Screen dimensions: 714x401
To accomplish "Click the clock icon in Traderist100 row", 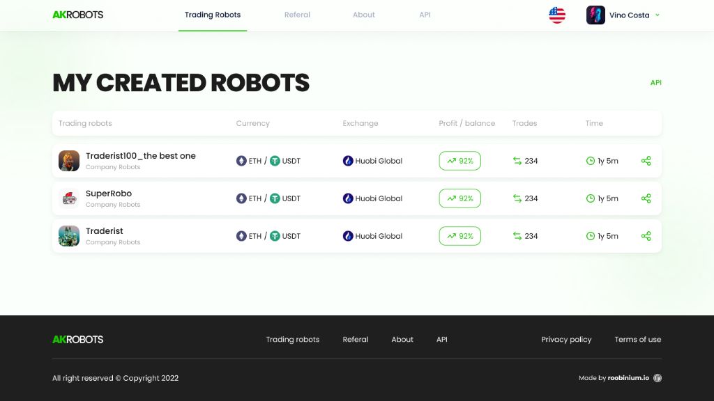I will click(x=590, y=161).
